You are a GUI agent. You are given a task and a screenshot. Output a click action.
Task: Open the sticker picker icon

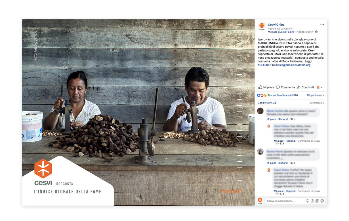point(322,201)
